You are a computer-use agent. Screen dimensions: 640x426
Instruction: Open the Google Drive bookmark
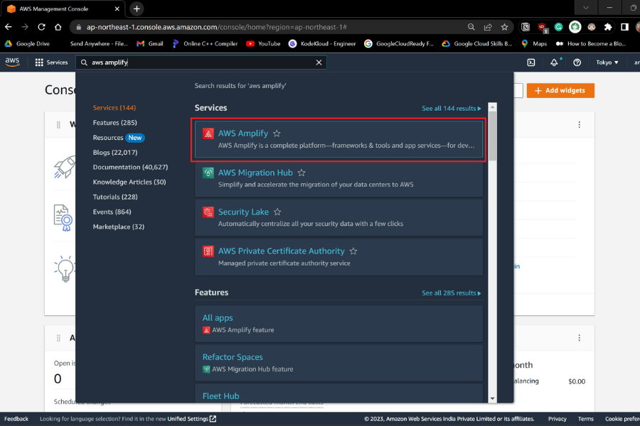point(27,43)
